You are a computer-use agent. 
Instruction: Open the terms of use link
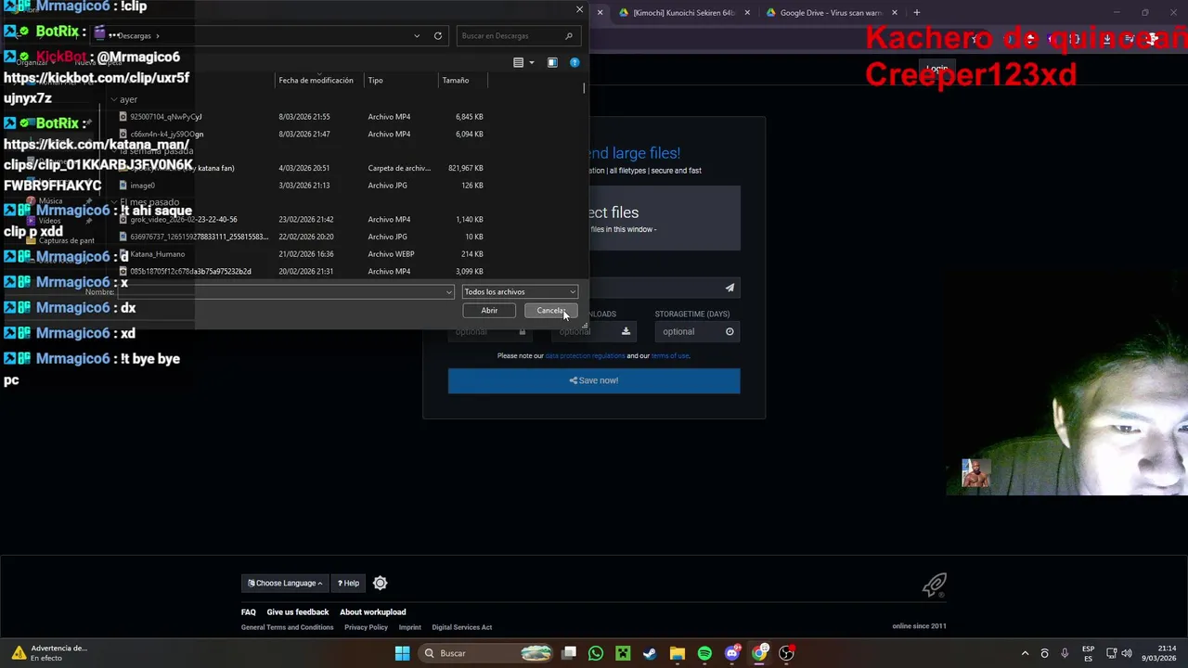pos(670,356)
